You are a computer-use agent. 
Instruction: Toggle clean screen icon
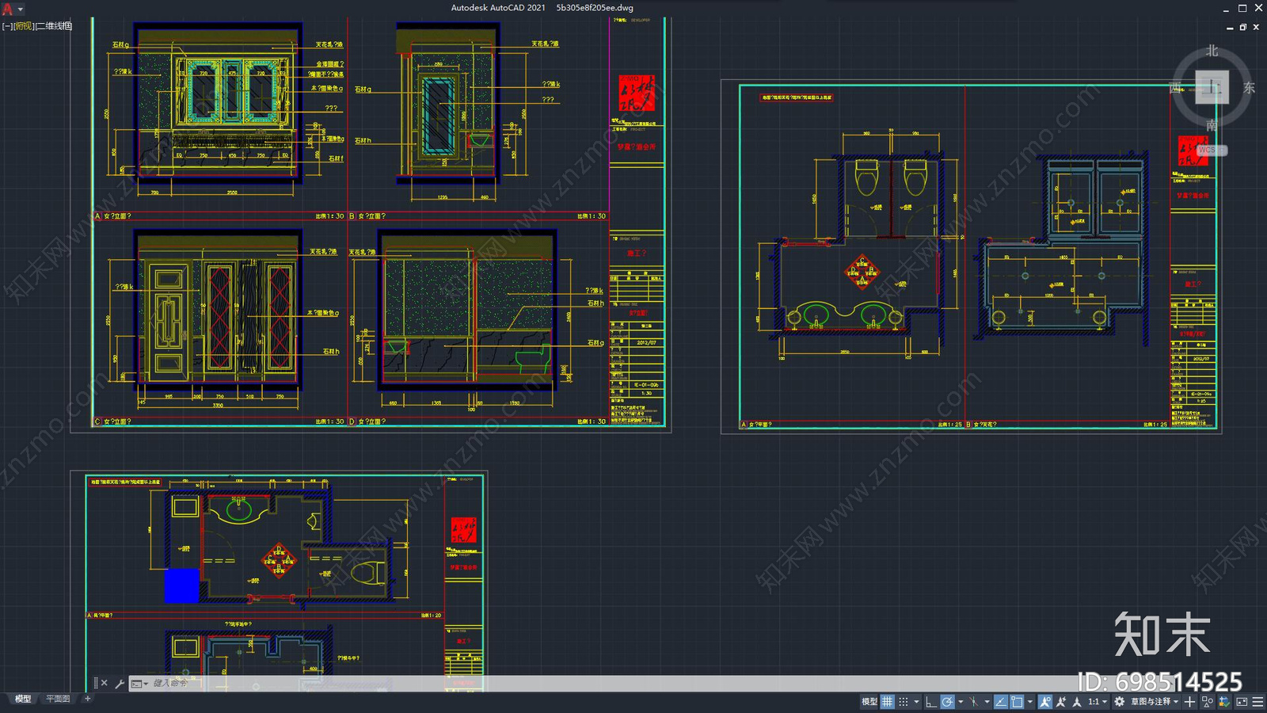[x=1242, y=702]
